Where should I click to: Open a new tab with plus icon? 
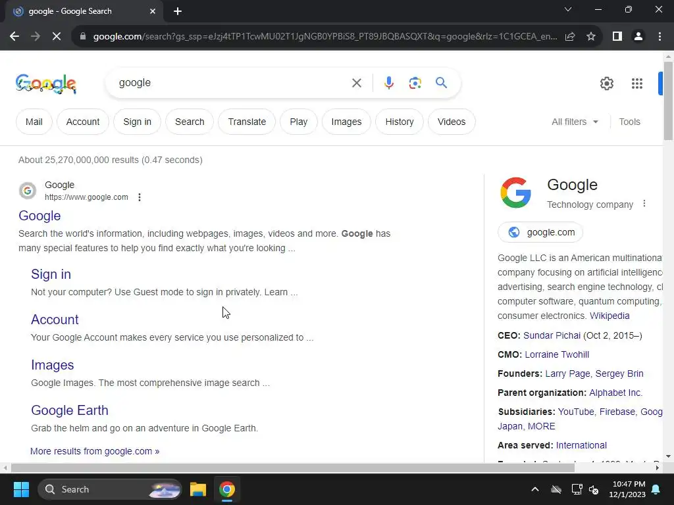tap(178, 11)
